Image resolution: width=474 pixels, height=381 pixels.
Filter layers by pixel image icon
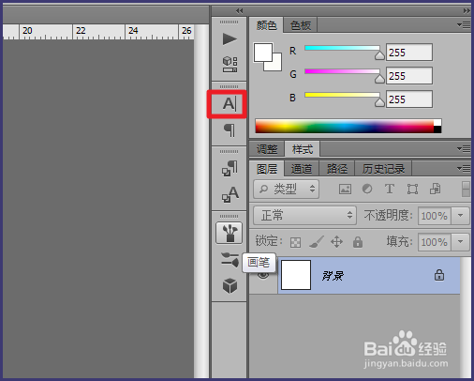tap(345, 189)
